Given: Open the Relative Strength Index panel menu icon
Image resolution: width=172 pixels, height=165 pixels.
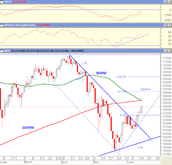Looking at the screenshot, I should coord(2,25).
